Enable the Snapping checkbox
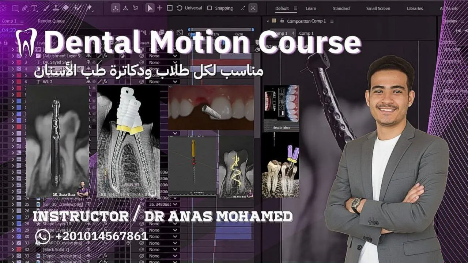468x263 pixels. pos(210,8)
